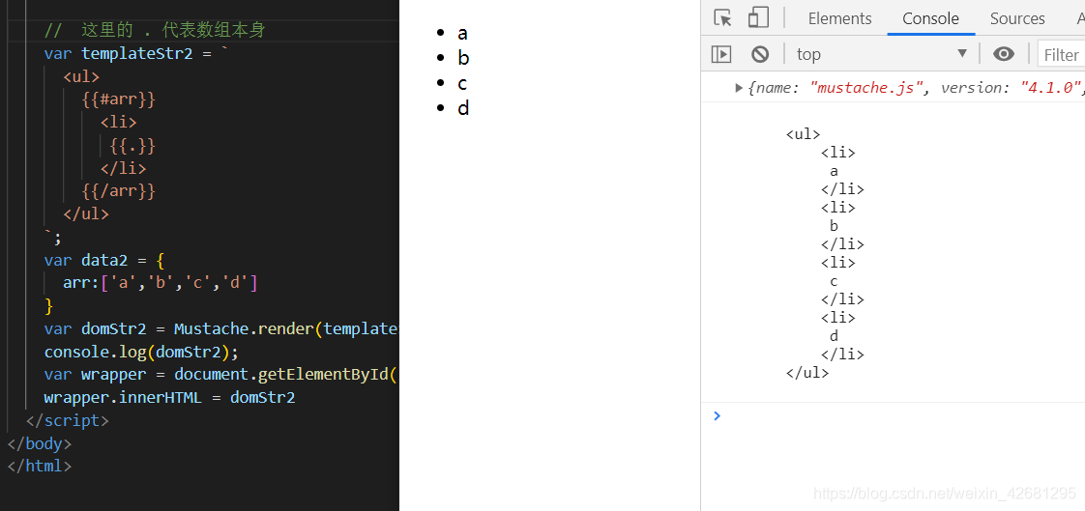This screenshot has width=1085, height=511.
Task: Click the closing </html> tag
Action: pos(40,466)
